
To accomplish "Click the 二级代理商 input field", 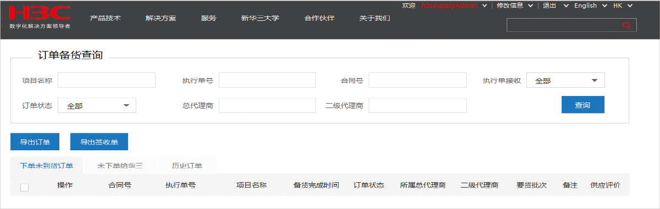I will pyautogui.click(x=417, y=105).
